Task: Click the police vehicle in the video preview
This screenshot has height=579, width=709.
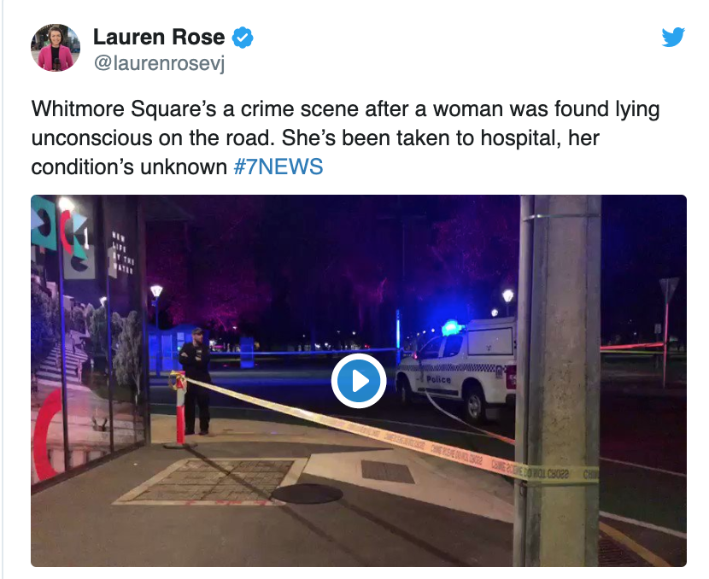Action: 457,368
